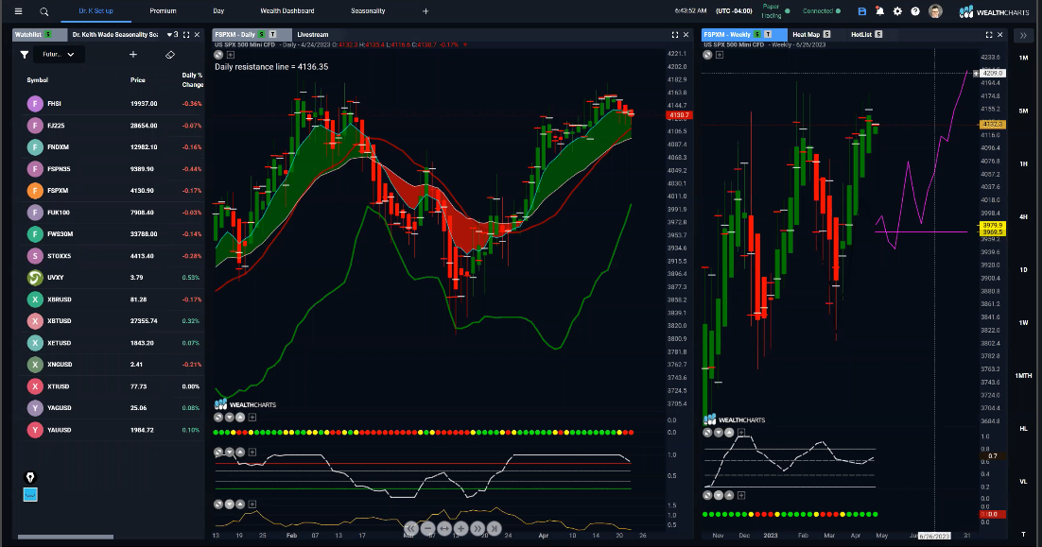The height and width of the screenshot is (547, 1042).
Task: Switch to the Premium workspace tab
Action: pyautogui.click(x=163, y=11)
